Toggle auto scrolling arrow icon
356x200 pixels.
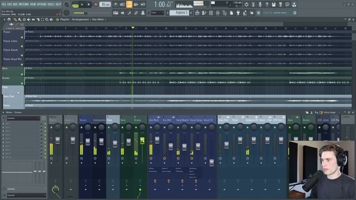[x=122, y=13]
